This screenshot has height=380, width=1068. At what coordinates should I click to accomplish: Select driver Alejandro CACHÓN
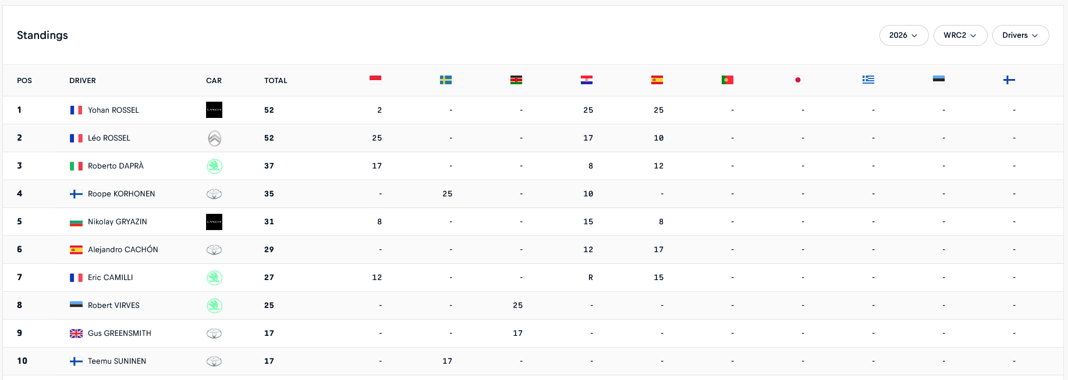pyautogui.click(x=123, y=250)
